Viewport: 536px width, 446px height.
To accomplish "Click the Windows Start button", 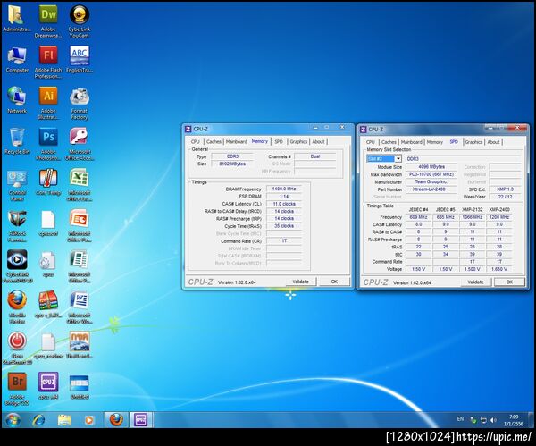I will point(12,419).
